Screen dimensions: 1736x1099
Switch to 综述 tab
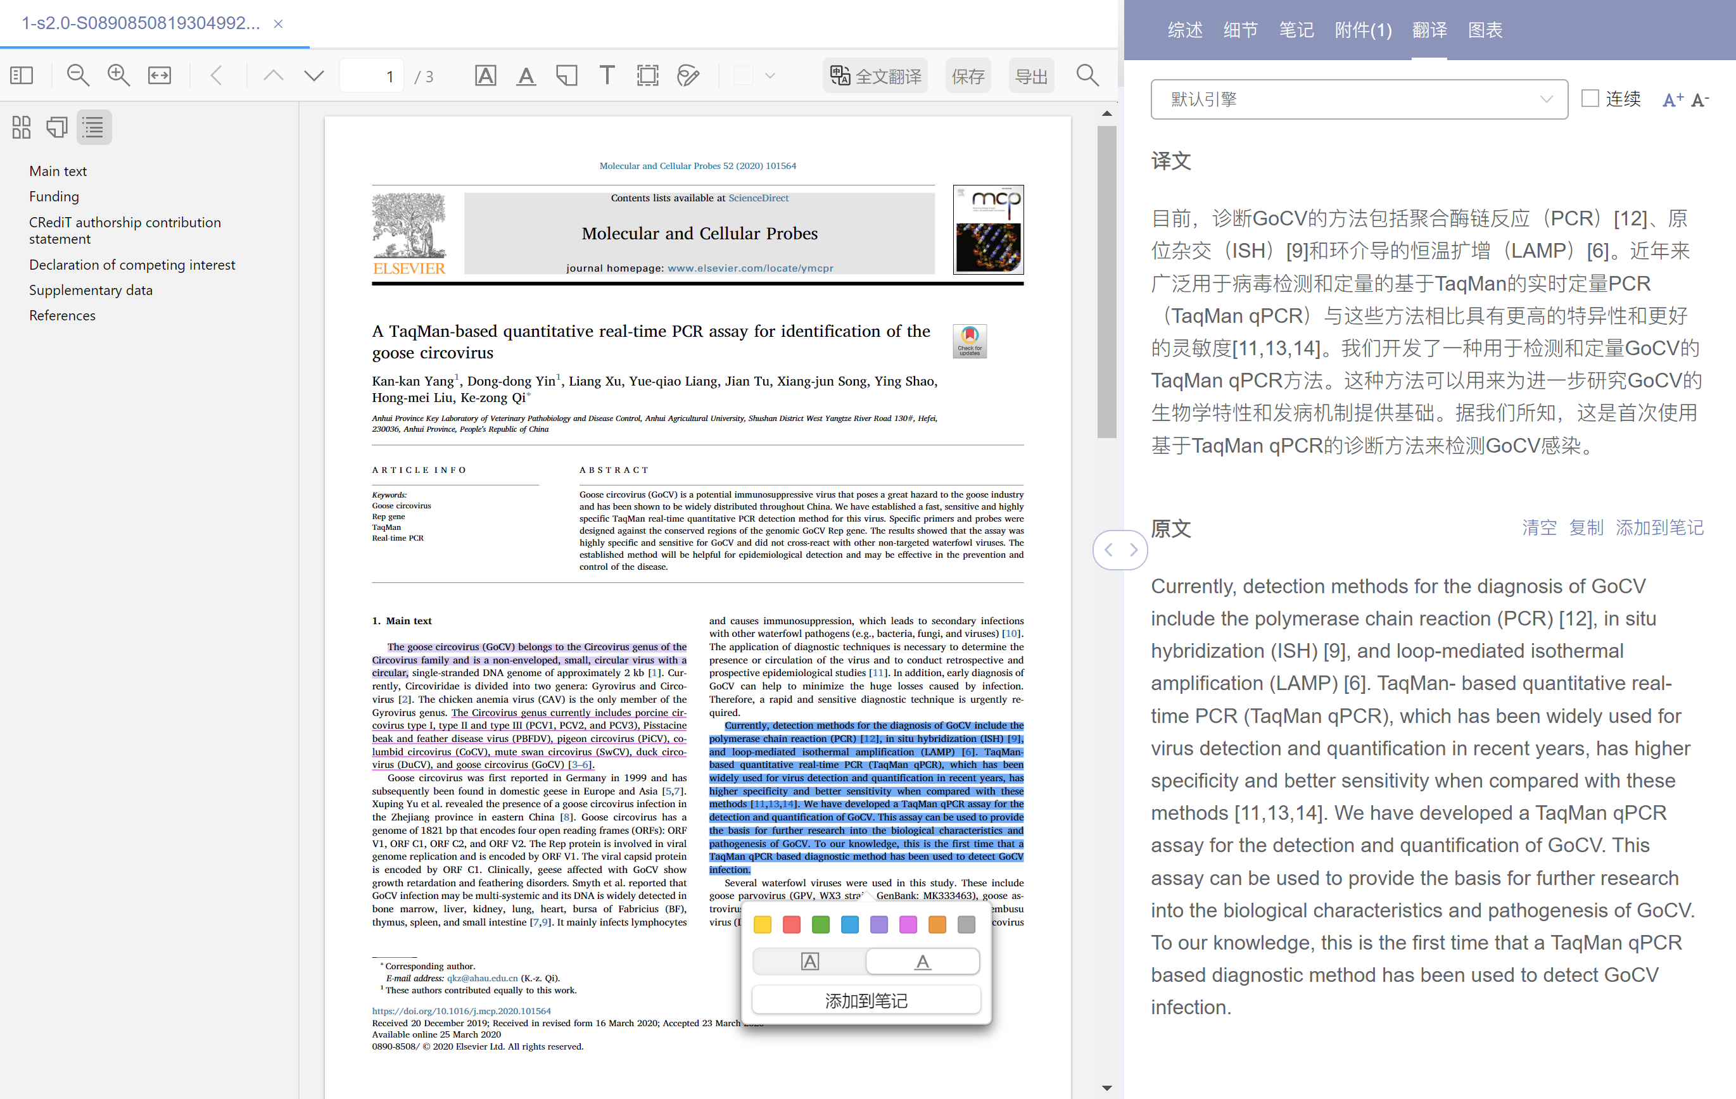1185,30
